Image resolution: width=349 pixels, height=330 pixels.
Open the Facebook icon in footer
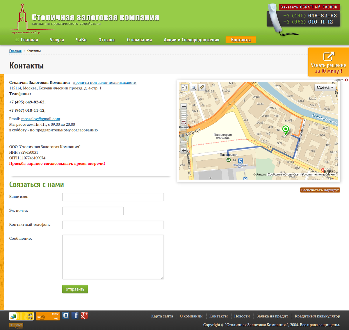pos(75,315)
